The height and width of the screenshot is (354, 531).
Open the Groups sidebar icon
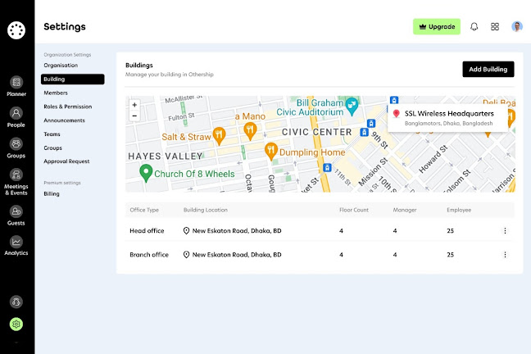(16, 148)
